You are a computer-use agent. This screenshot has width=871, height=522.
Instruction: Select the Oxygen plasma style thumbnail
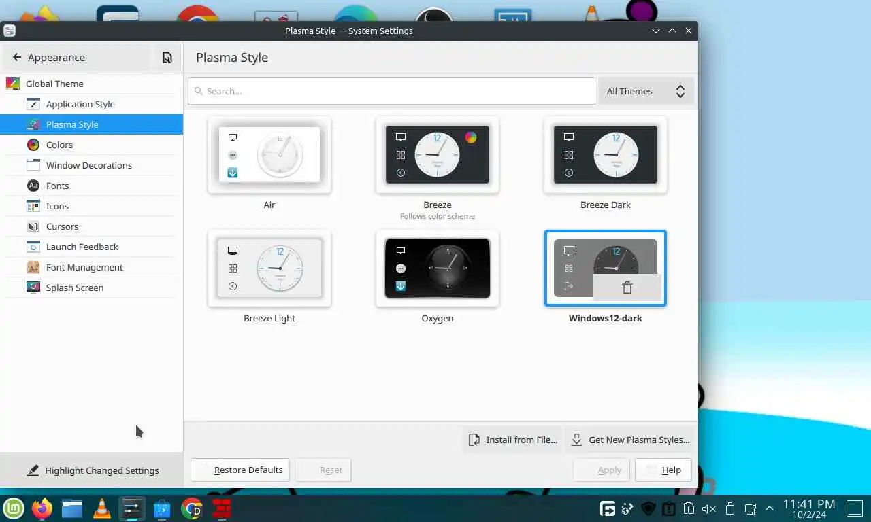(x=438, y=268)
